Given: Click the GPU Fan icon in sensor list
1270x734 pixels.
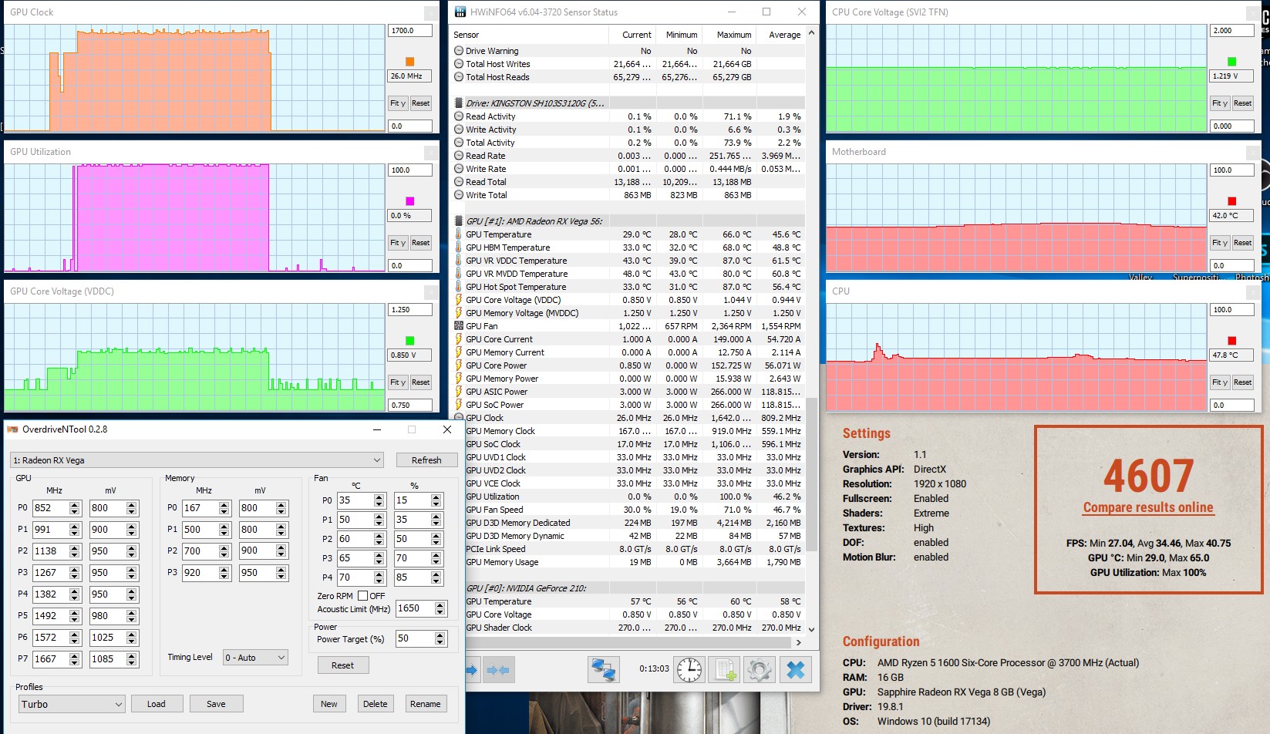Looking at the screenshot, I should coord(459,326).
